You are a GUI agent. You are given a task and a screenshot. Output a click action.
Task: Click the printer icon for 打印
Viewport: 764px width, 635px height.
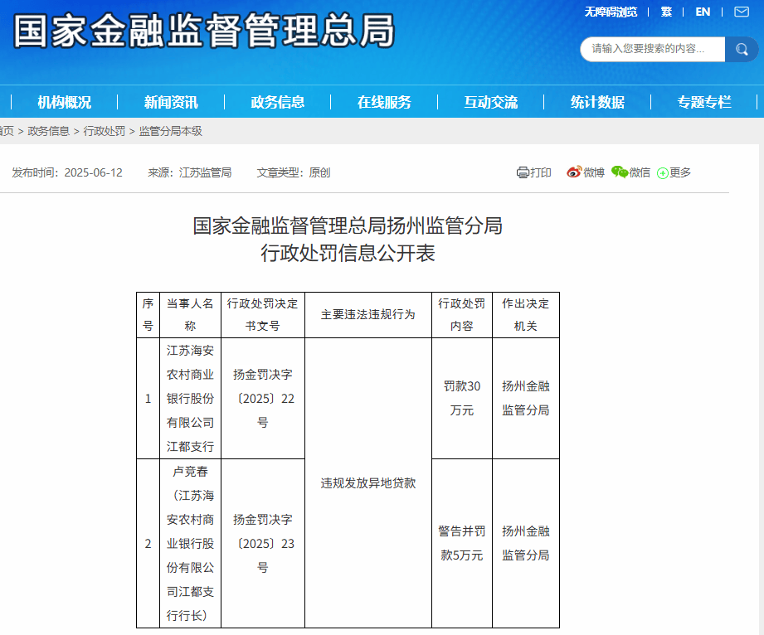click(x=523, y=172)
